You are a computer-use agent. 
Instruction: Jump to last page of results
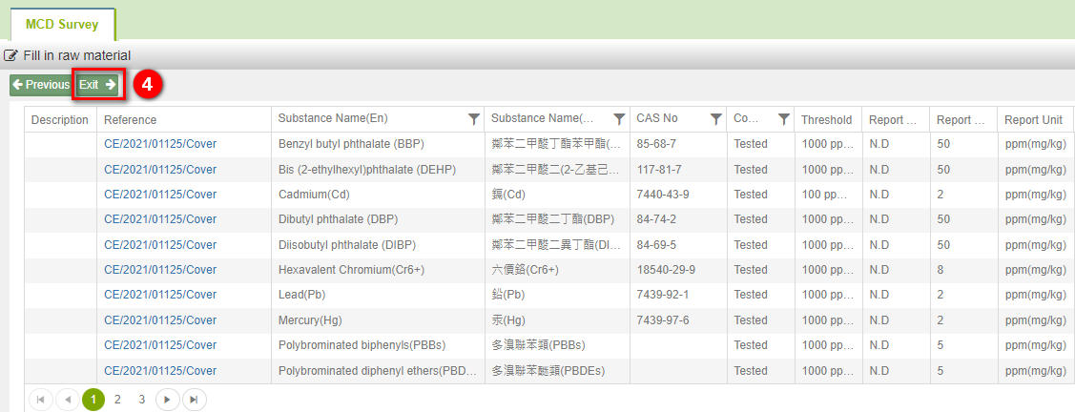tap(195, 399)
